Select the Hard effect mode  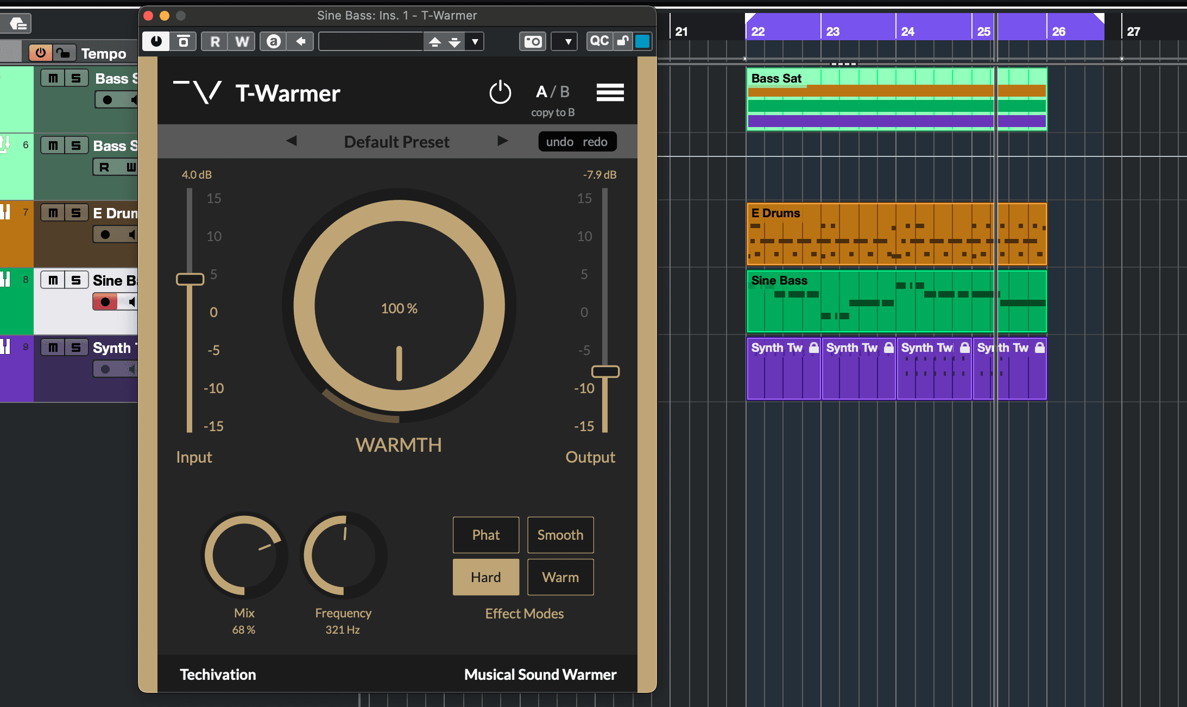click(486, 577)
